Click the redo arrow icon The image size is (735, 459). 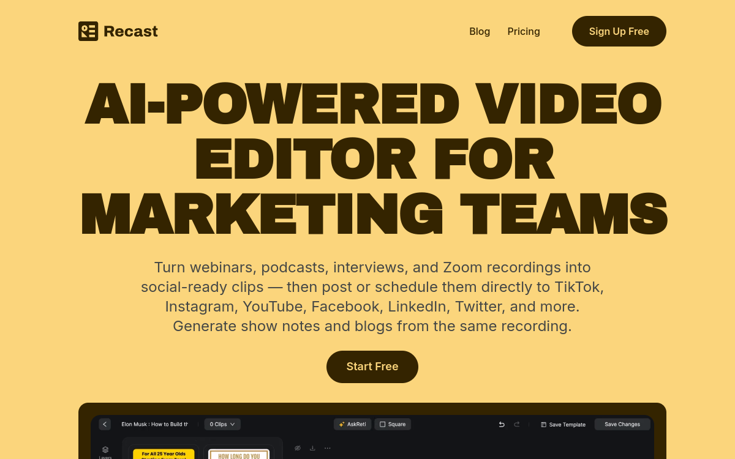[x=517, y=424]
